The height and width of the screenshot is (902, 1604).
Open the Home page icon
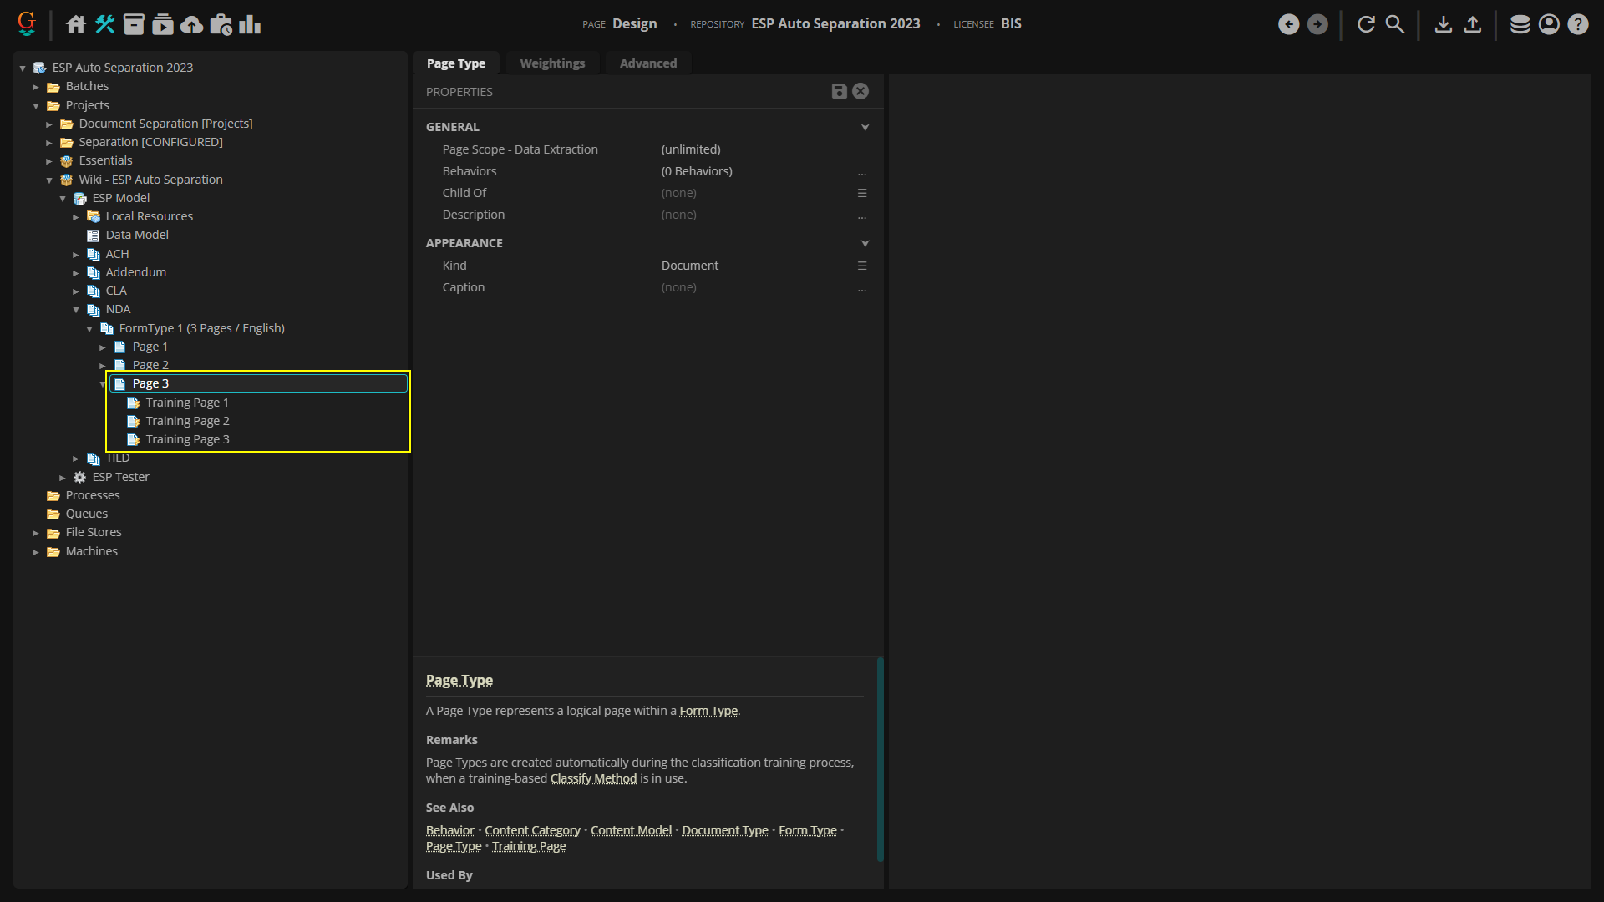tap(76, 24)
